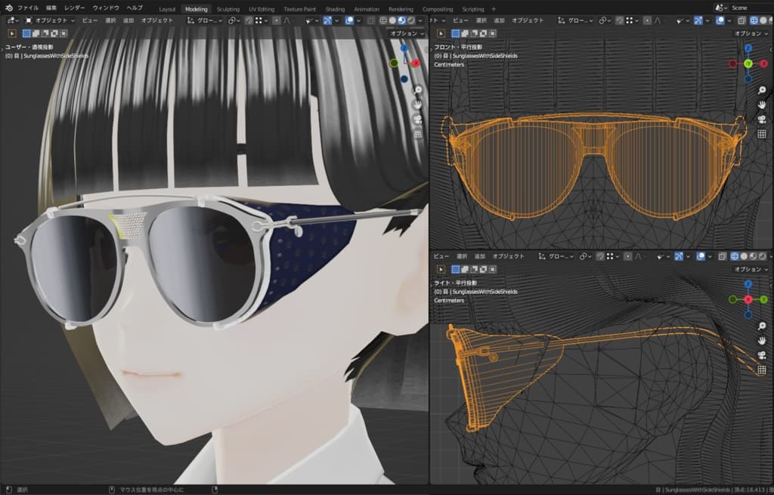This screenshot has width=774, height=495.
Task: Click the add workspace plus button
Action: (x=493, y=9)
